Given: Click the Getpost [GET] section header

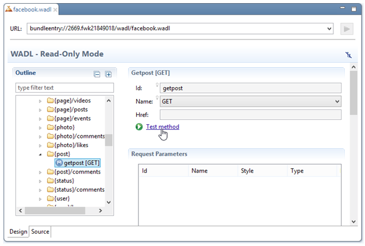Looking at the screenshot, I should [x=150, y=73].
